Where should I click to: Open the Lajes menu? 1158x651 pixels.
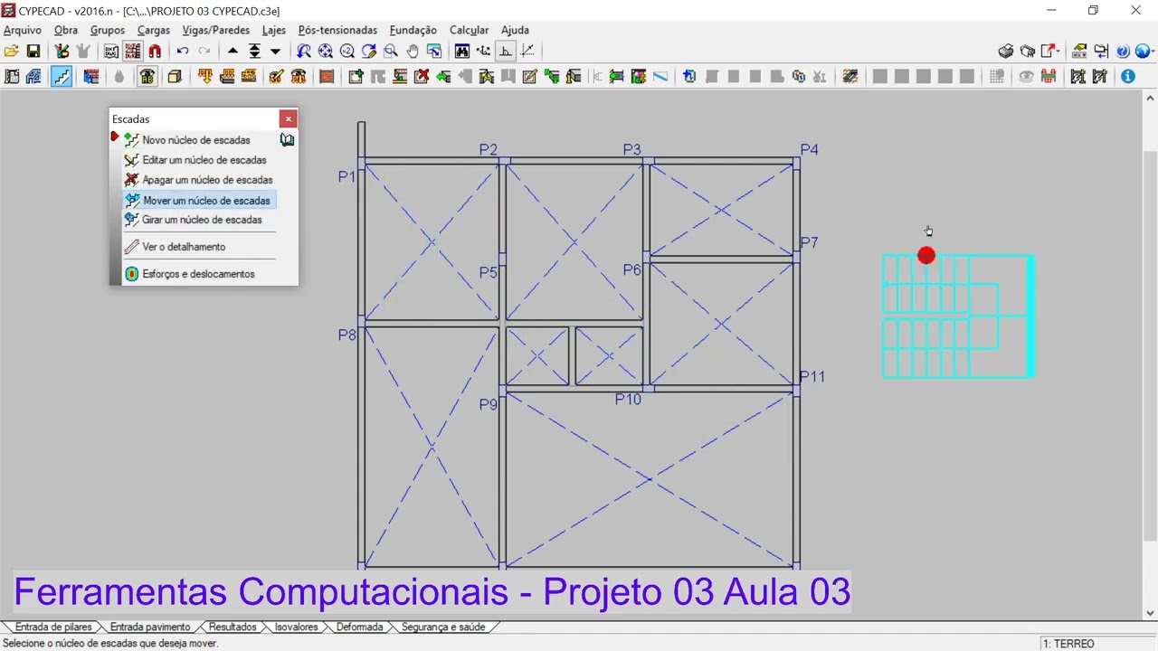pyautogui.click(x=274, y=30)
